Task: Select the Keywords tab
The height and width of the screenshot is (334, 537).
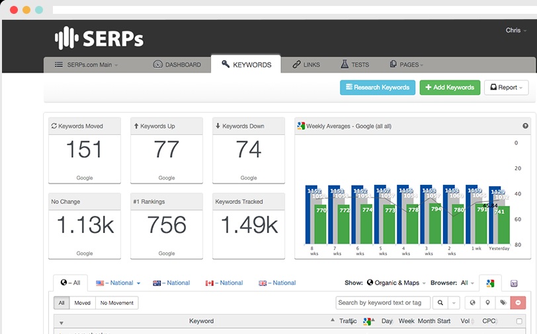Action: (x=246, y=64)
